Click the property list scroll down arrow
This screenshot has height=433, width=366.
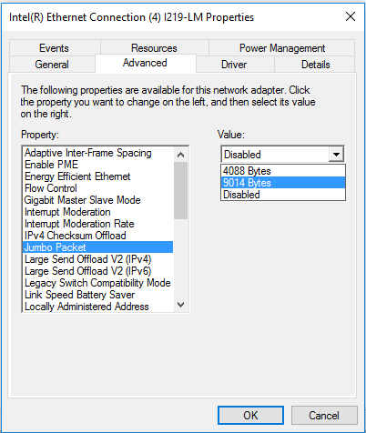pos(180,305)
